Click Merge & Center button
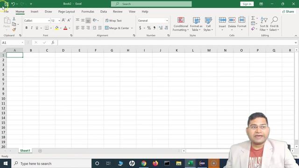Viewport: 299px width, 168px height. coord(117,28)
